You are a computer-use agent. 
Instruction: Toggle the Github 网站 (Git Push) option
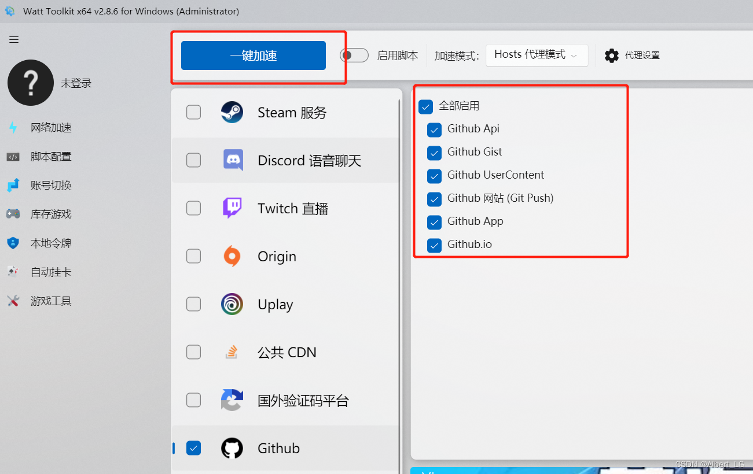[x=434, y=199]
